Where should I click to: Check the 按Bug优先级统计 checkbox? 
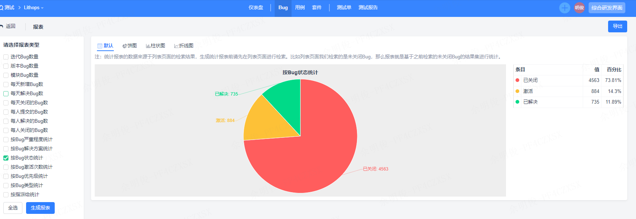6,176
